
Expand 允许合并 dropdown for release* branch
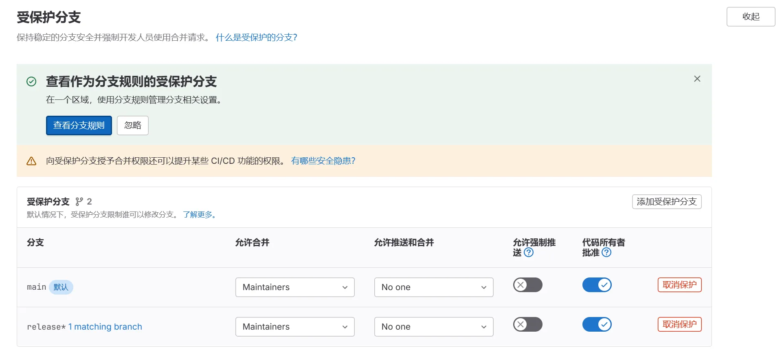coord(294,327)
